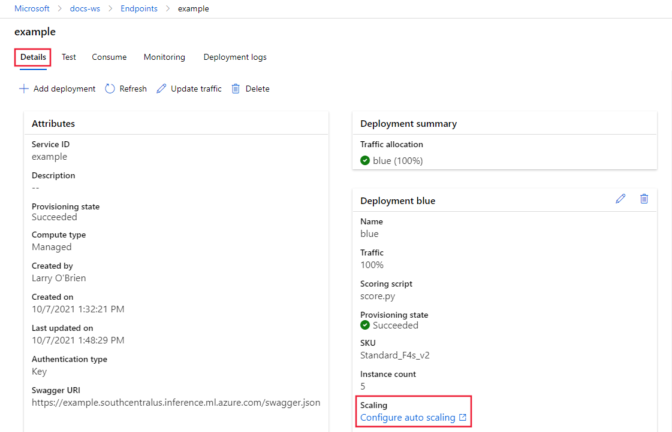Navigate to Microsoft in the breadcrumb
Viewport: 672px width, 432px height.
(x=32, y=9)
